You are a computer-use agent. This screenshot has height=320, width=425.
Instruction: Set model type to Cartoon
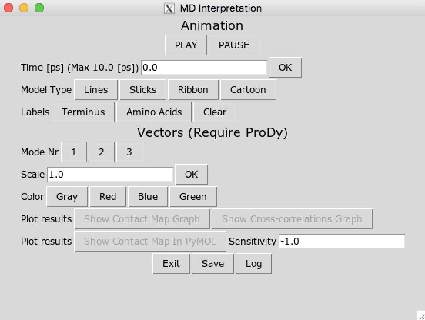248,90
